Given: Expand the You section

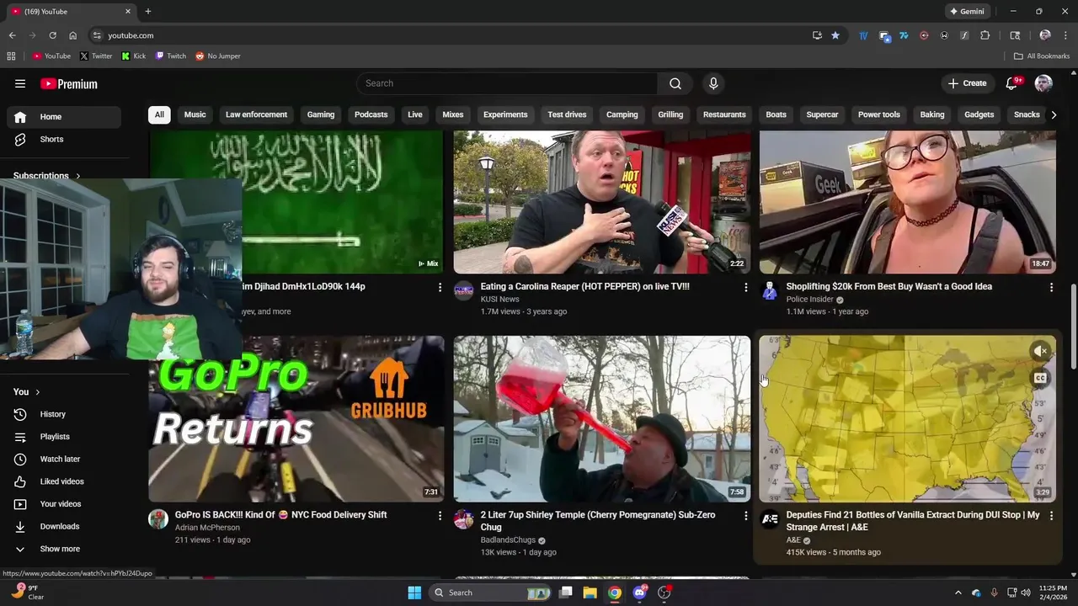Looking at the screenshot, I should 27,392.
